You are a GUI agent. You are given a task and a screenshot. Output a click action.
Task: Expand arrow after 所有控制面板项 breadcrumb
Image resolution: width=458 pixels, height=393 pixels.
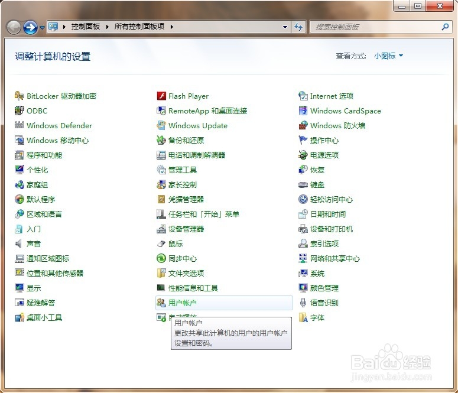(x=172, y=27)
